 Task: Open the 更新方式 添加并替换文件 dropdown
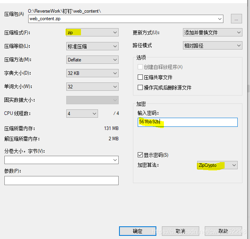point(213,33)
